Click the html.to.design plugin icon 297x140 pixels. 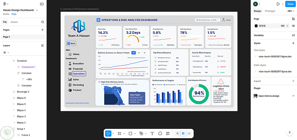pyautogui.click(x=255, y=96)
